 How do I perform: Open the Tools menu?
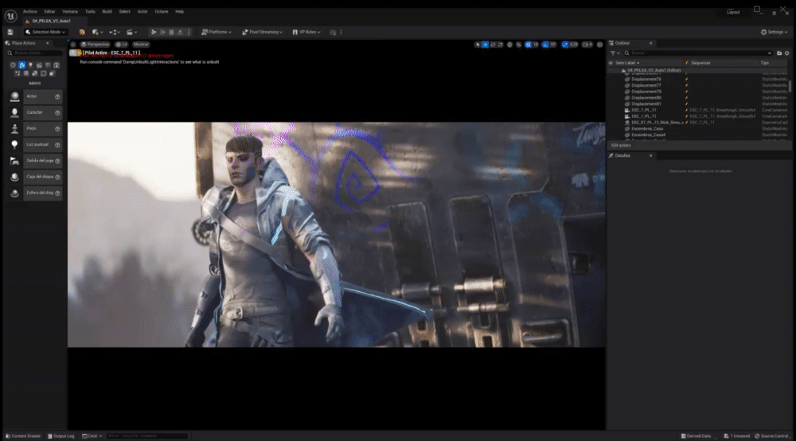[90, 11]
